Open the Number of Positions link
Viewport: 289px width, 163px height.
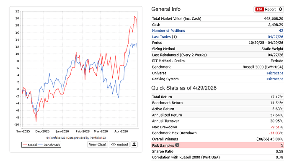(x=168, y=31)
